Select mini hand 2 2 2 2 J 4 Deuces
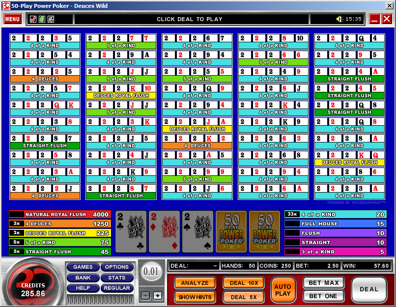The height and width of the screenshot is (307, 396). click(x=45, y=192)
